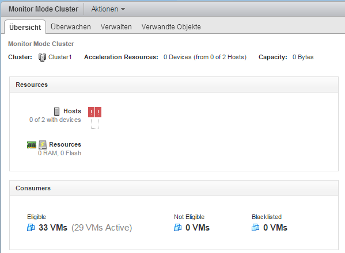Viewport: 345px width, 253px height.
Task: Click the Flash drive icon next to Resources
Action: (x=43, y=145)
